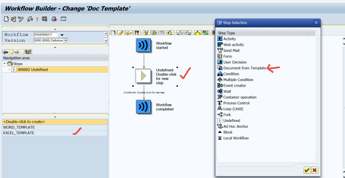
Task: Select Condition step type
Action: (231, 74)
